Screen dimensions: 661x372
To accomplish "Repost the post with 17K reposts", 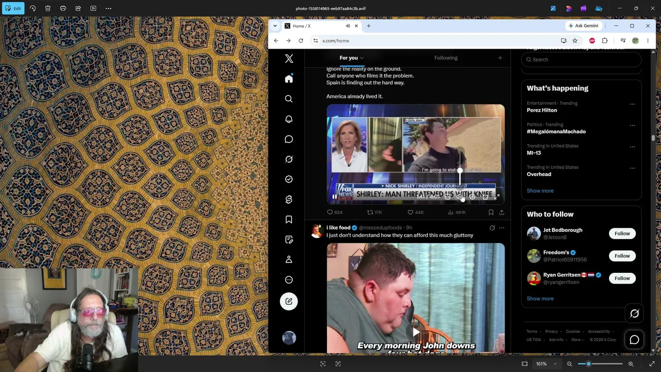I will tap(374, 212).
